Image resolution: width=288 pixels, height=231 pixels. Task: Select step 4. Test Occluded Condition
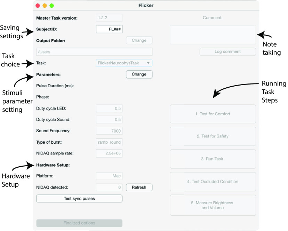point(213,182)
